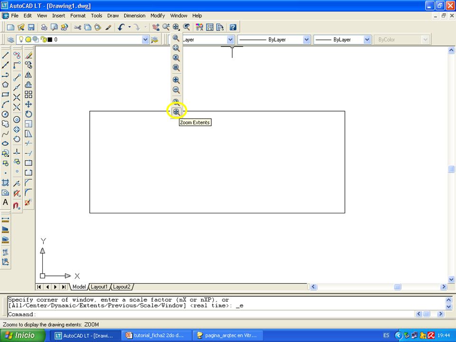The image size is (456, 342).
Task: Select the Offset tool
Action: [28, 85]
